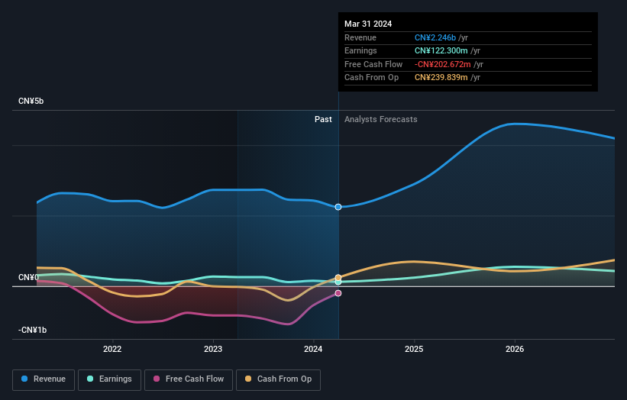Click the CN¥5b y-axis label

tap(31, 101)
